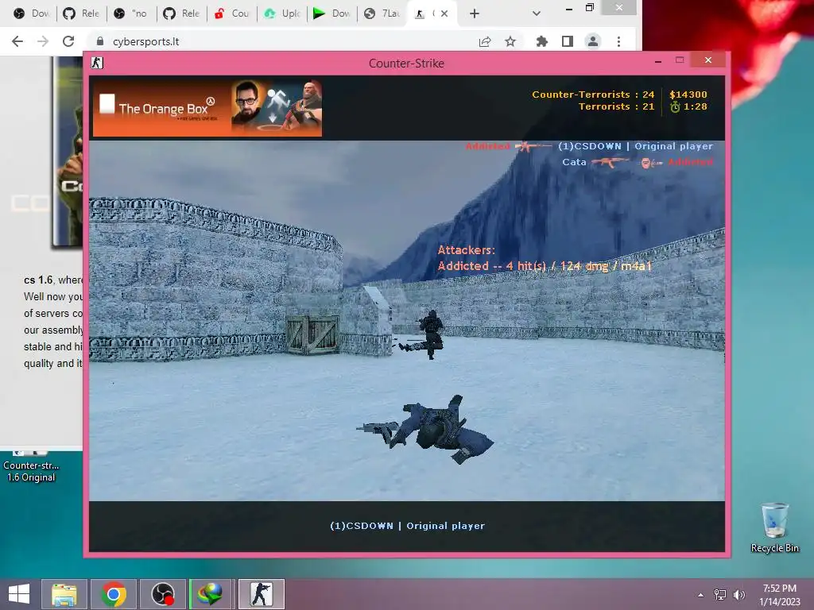
Task: Toggle Chrome's side panel
Action: point(568,41)
